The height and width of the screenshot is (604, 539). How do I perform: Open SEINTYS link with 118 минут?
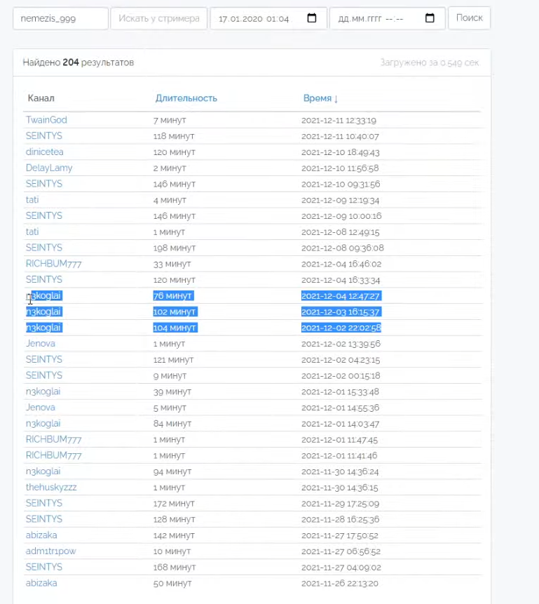(x=44, y=136)
